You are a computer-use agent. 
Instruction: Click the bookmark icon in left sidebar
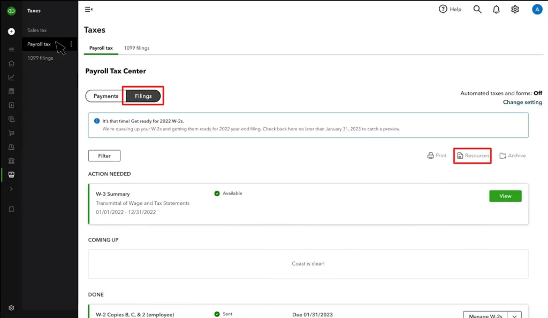click(x=11, y=210)
